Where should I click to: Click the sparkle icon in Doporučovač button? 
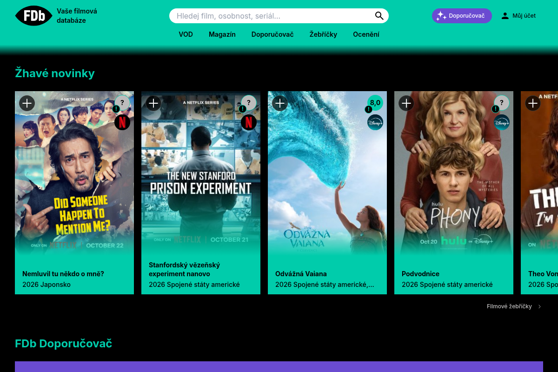(441, 16)
